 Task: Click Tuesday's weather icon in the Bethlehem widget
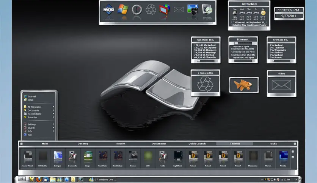coord(235,13)
